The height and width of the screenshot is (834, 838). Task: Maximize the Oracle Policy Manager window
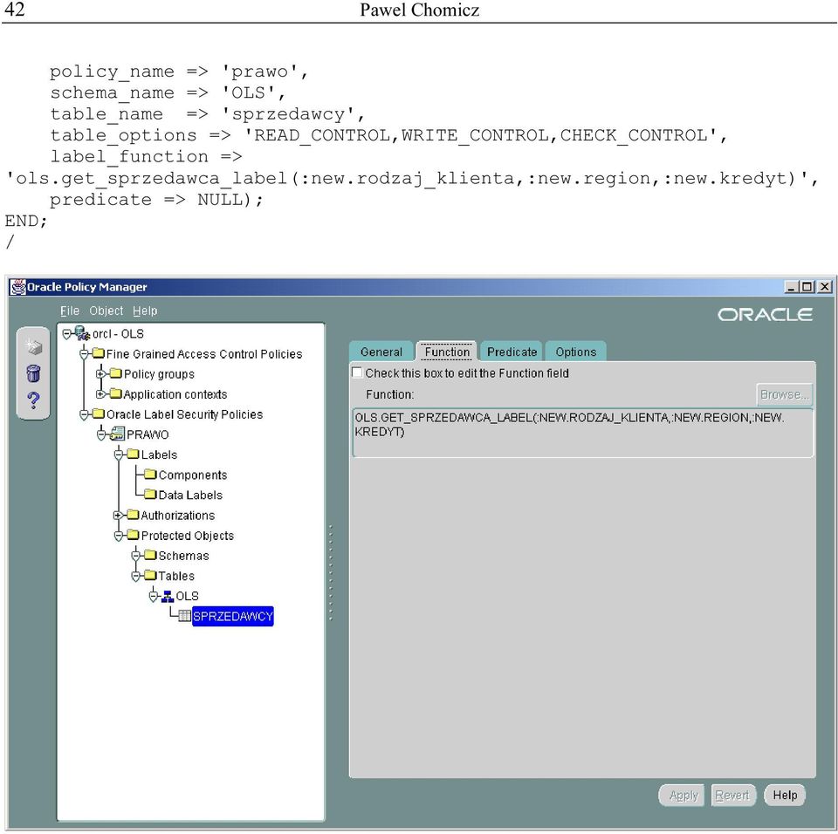tap(807, 287)
